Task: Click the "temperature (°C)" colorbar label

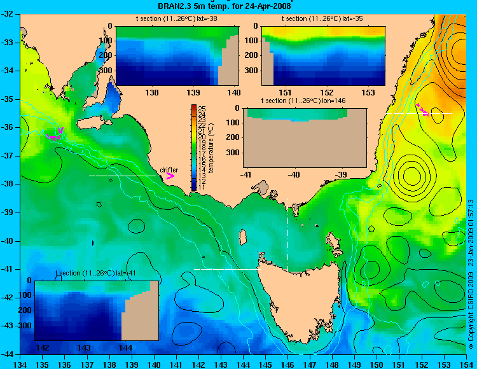Action: (211, 148)
